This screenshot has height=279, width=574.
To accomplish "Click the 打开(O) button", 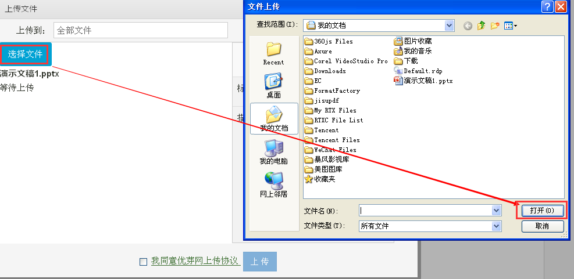I will coord(542,211).
